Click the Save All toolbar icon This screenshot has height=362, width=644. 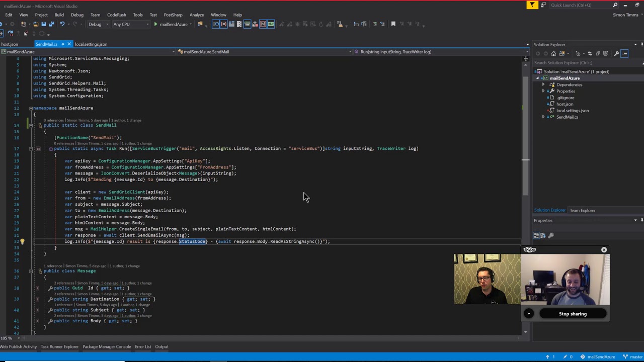(x=51, y=24)
